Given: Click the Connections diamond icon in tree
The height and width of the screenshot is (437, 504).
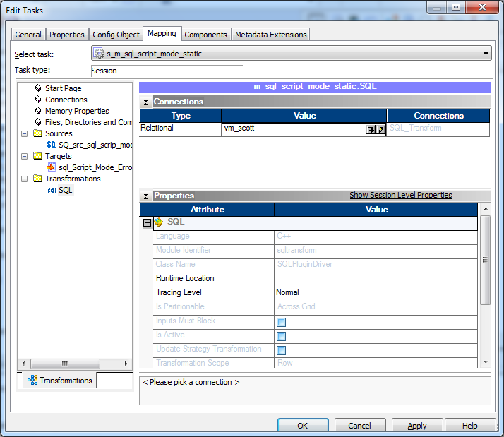Looking at the screenshot, I should tap(38, 100).
